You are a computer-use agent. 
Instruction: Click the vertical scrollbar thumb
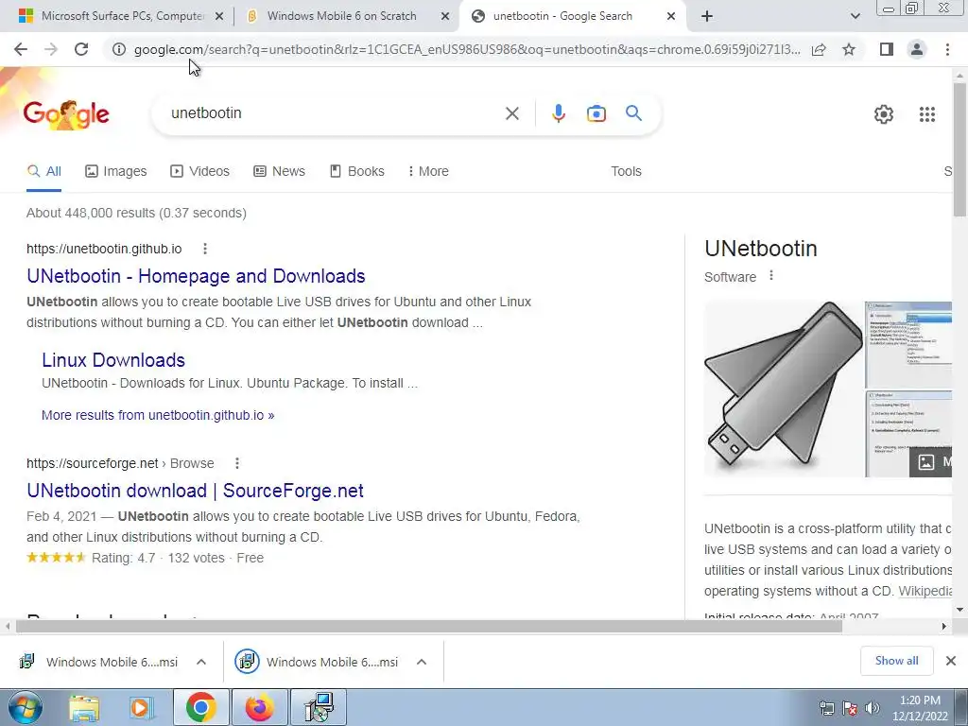point(959,150)
